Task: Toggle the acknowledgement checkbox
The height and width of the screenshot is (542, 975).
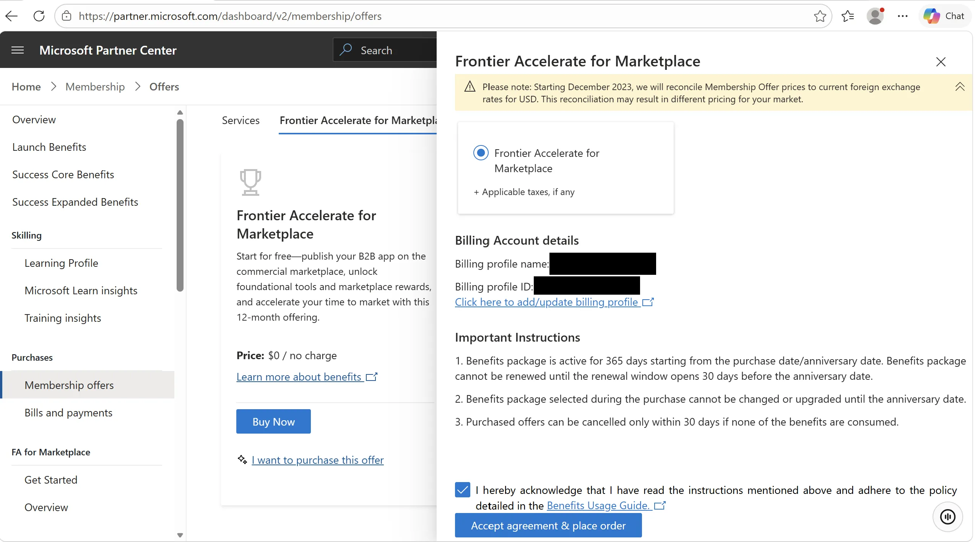Action: click(x=462, y=490)
